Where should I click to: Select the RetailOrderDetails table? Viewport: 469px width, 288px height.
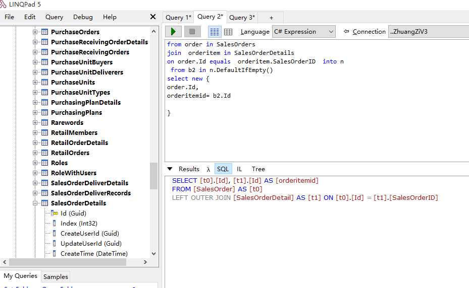[80, 142]
